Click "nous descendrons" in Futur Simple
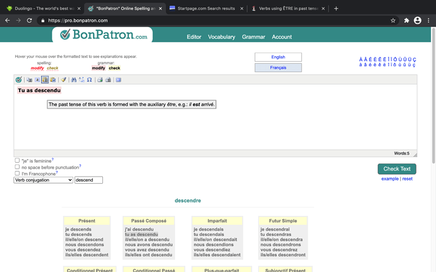 pos(281,244)
